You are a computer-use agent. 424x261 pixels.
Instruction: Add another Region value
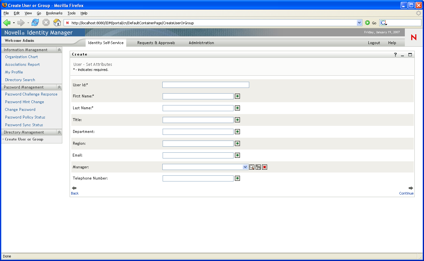tap(237, 143)
